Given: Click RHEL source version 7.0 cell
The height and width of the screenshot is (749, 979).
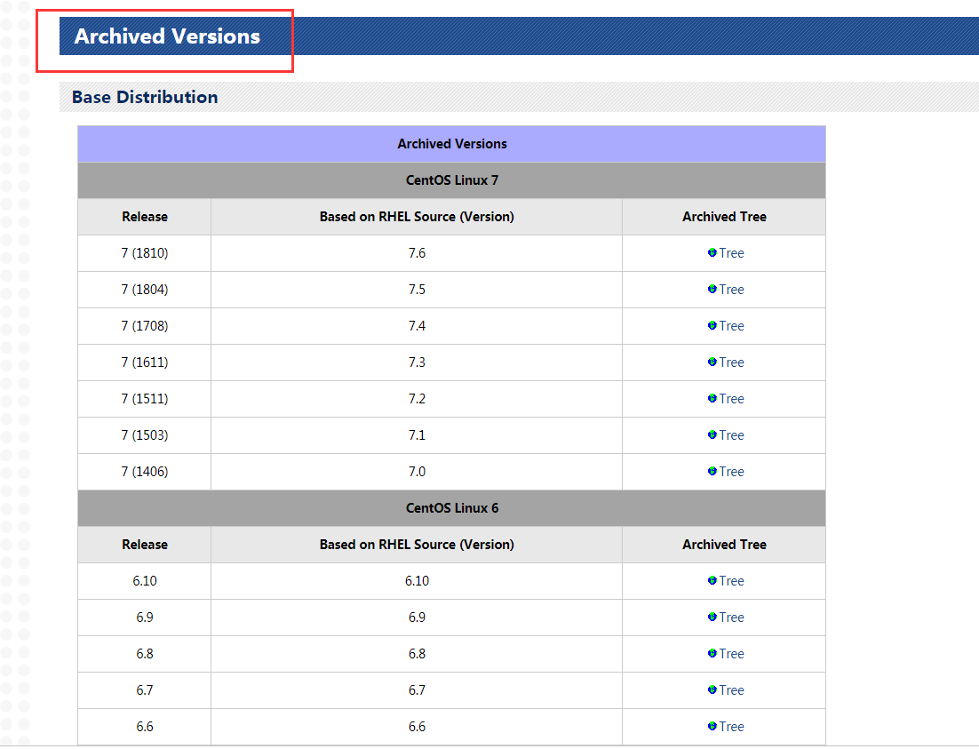Looking at the screenshot, I should pos(417,472).
